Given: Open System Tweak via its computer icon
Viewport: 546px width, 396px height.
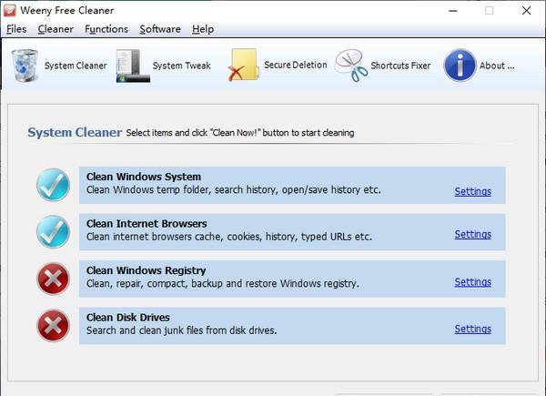Looking at the screenshot, I should coord(133,66).
